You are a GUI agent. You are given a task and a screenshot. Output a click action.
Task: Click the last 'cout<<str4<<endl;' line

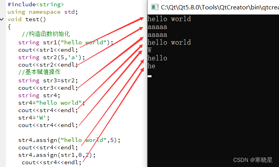click(52, 163)
